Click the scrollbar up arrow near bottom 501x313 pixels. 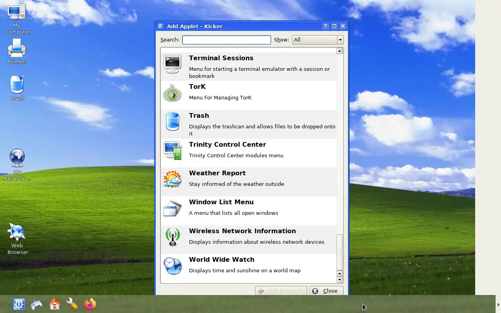340,273
